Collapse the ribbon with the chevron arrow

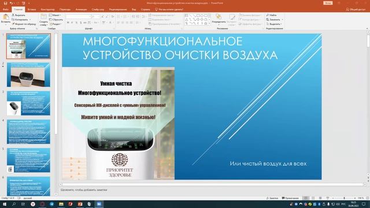coord(367,28)
